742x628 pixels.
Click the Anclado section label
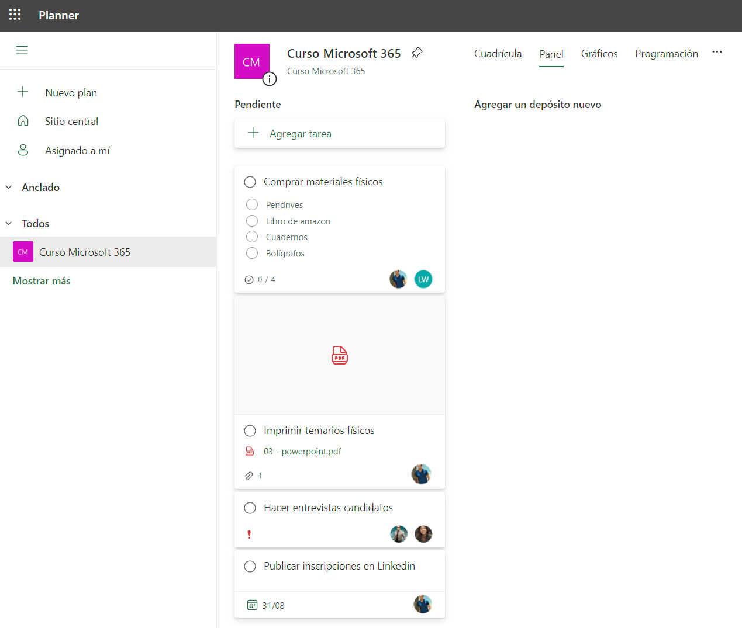point(41,188)
